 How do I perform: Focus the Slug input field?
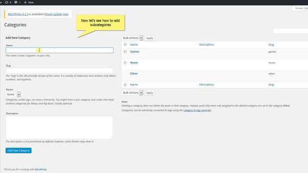[60, 71]
